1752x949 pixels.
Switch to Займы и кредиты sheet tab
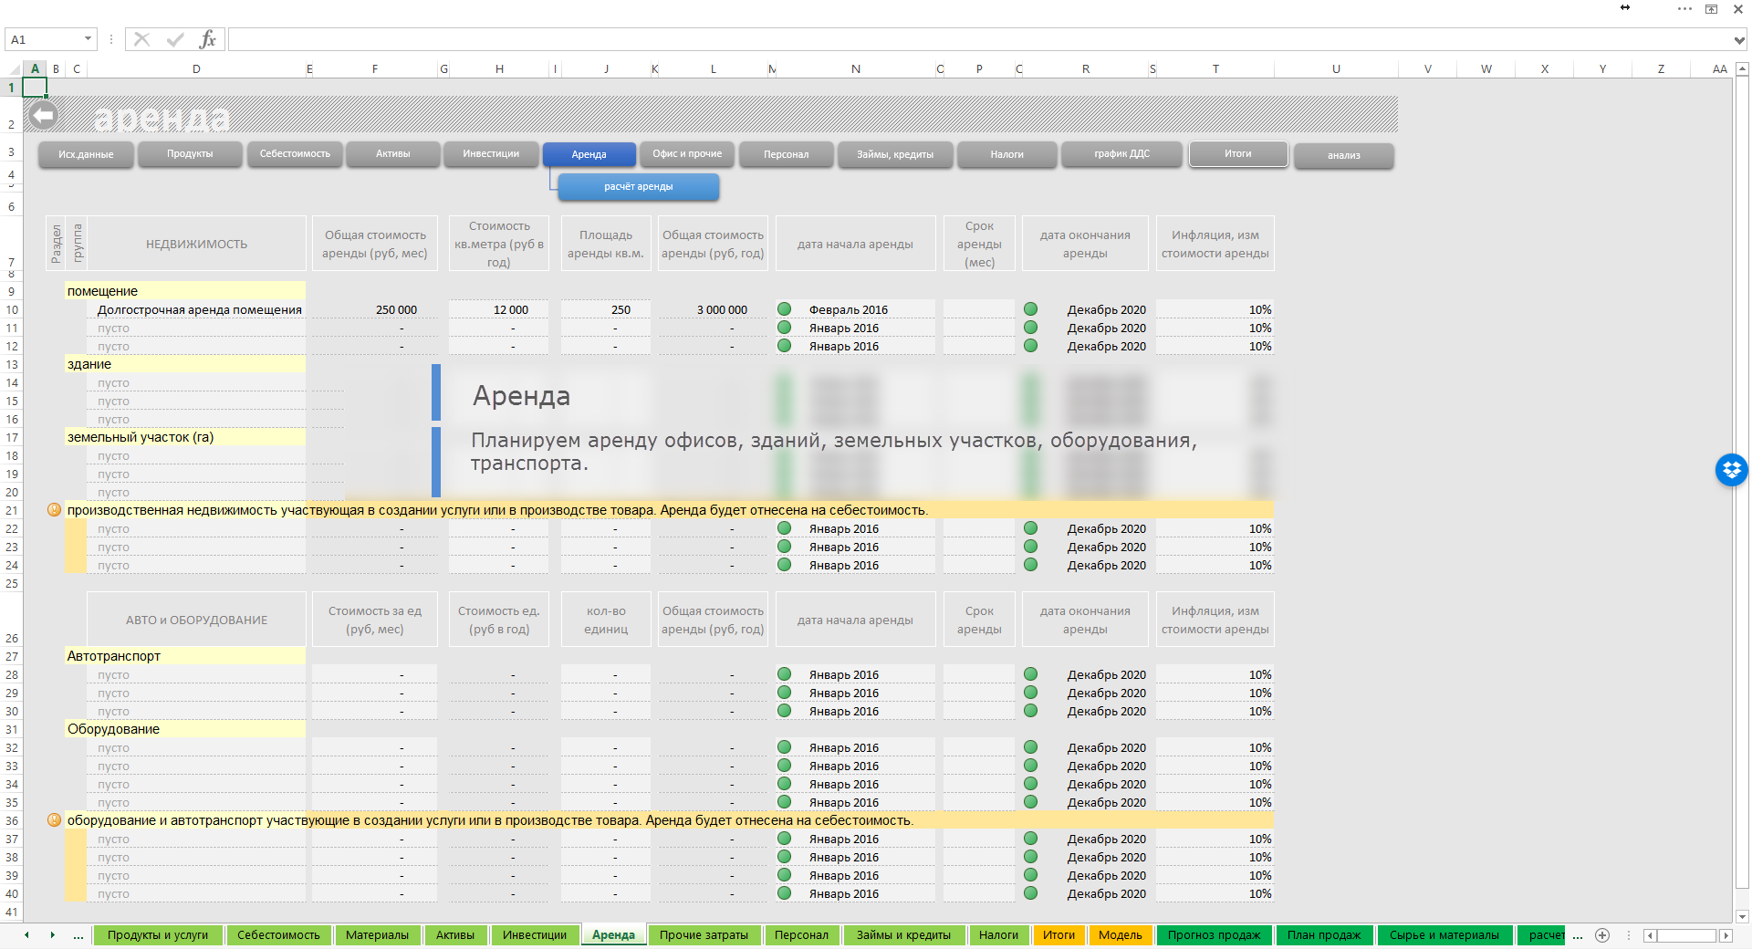(x=904, y=935)
